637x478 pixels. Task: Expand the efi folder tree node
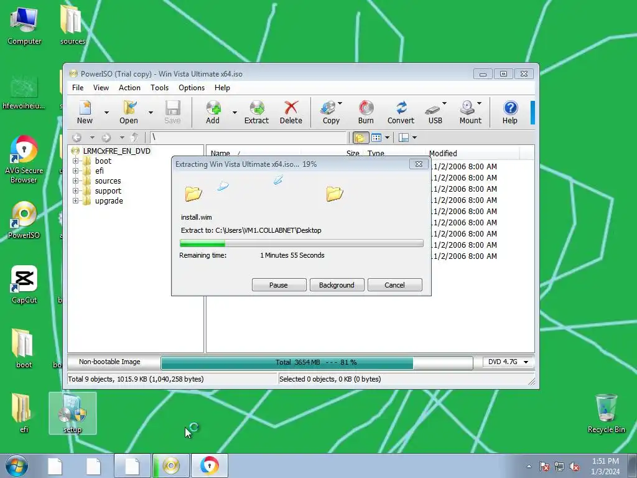75,171
